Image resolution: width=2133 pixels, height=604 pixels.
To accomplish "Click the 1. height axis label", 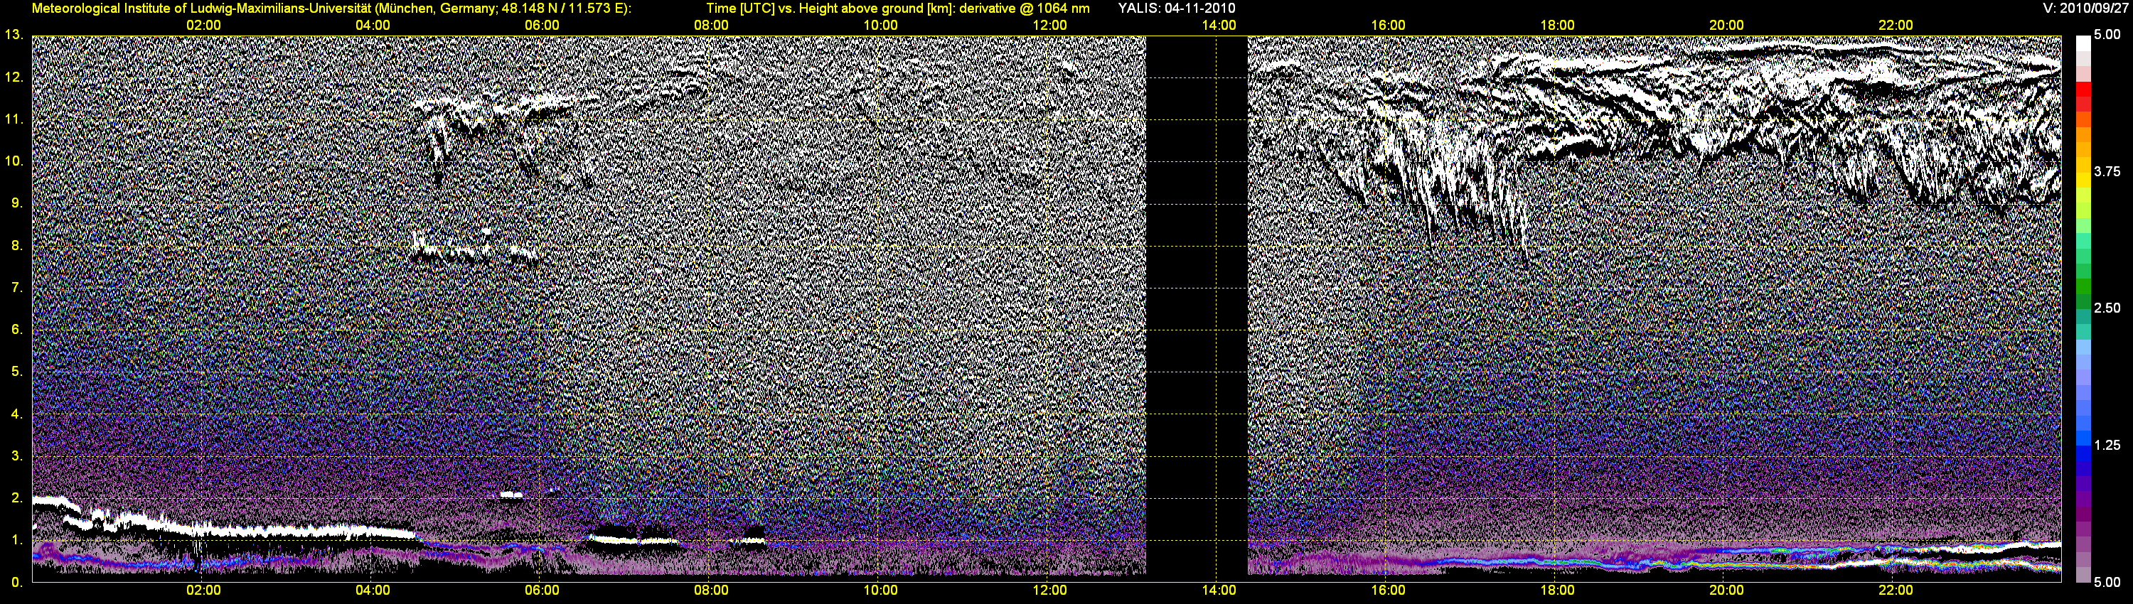I will point(16,539).
